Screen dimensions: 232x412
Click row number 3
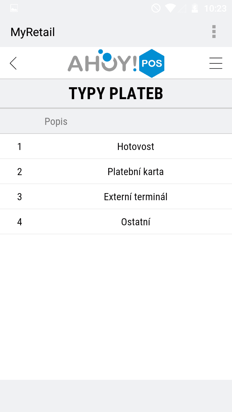(x=20, y=197)
